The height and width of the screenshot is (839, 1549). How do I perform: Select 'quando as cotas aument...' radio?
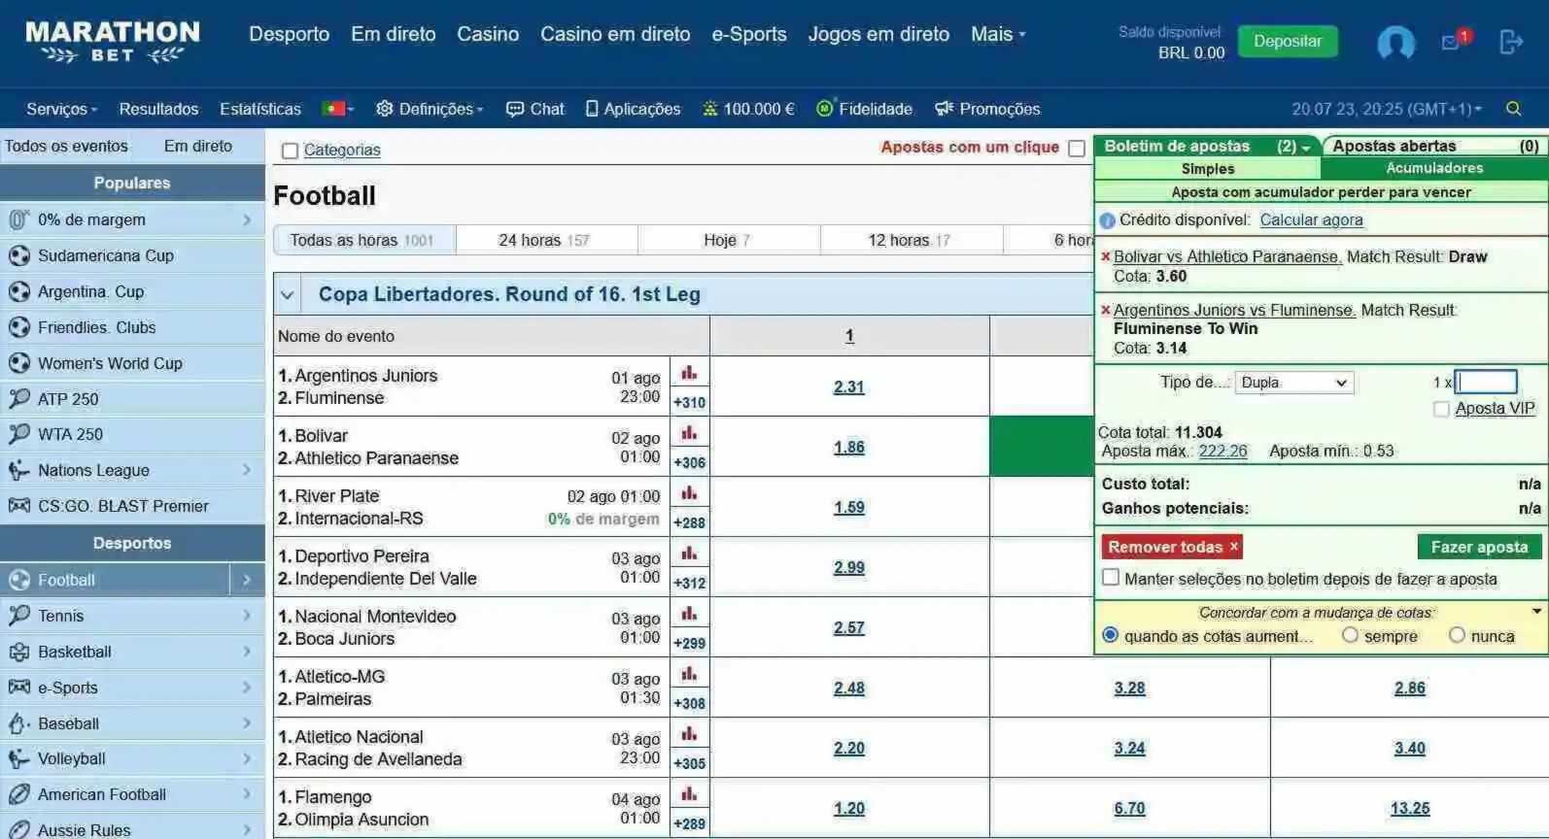(1111, 635)
